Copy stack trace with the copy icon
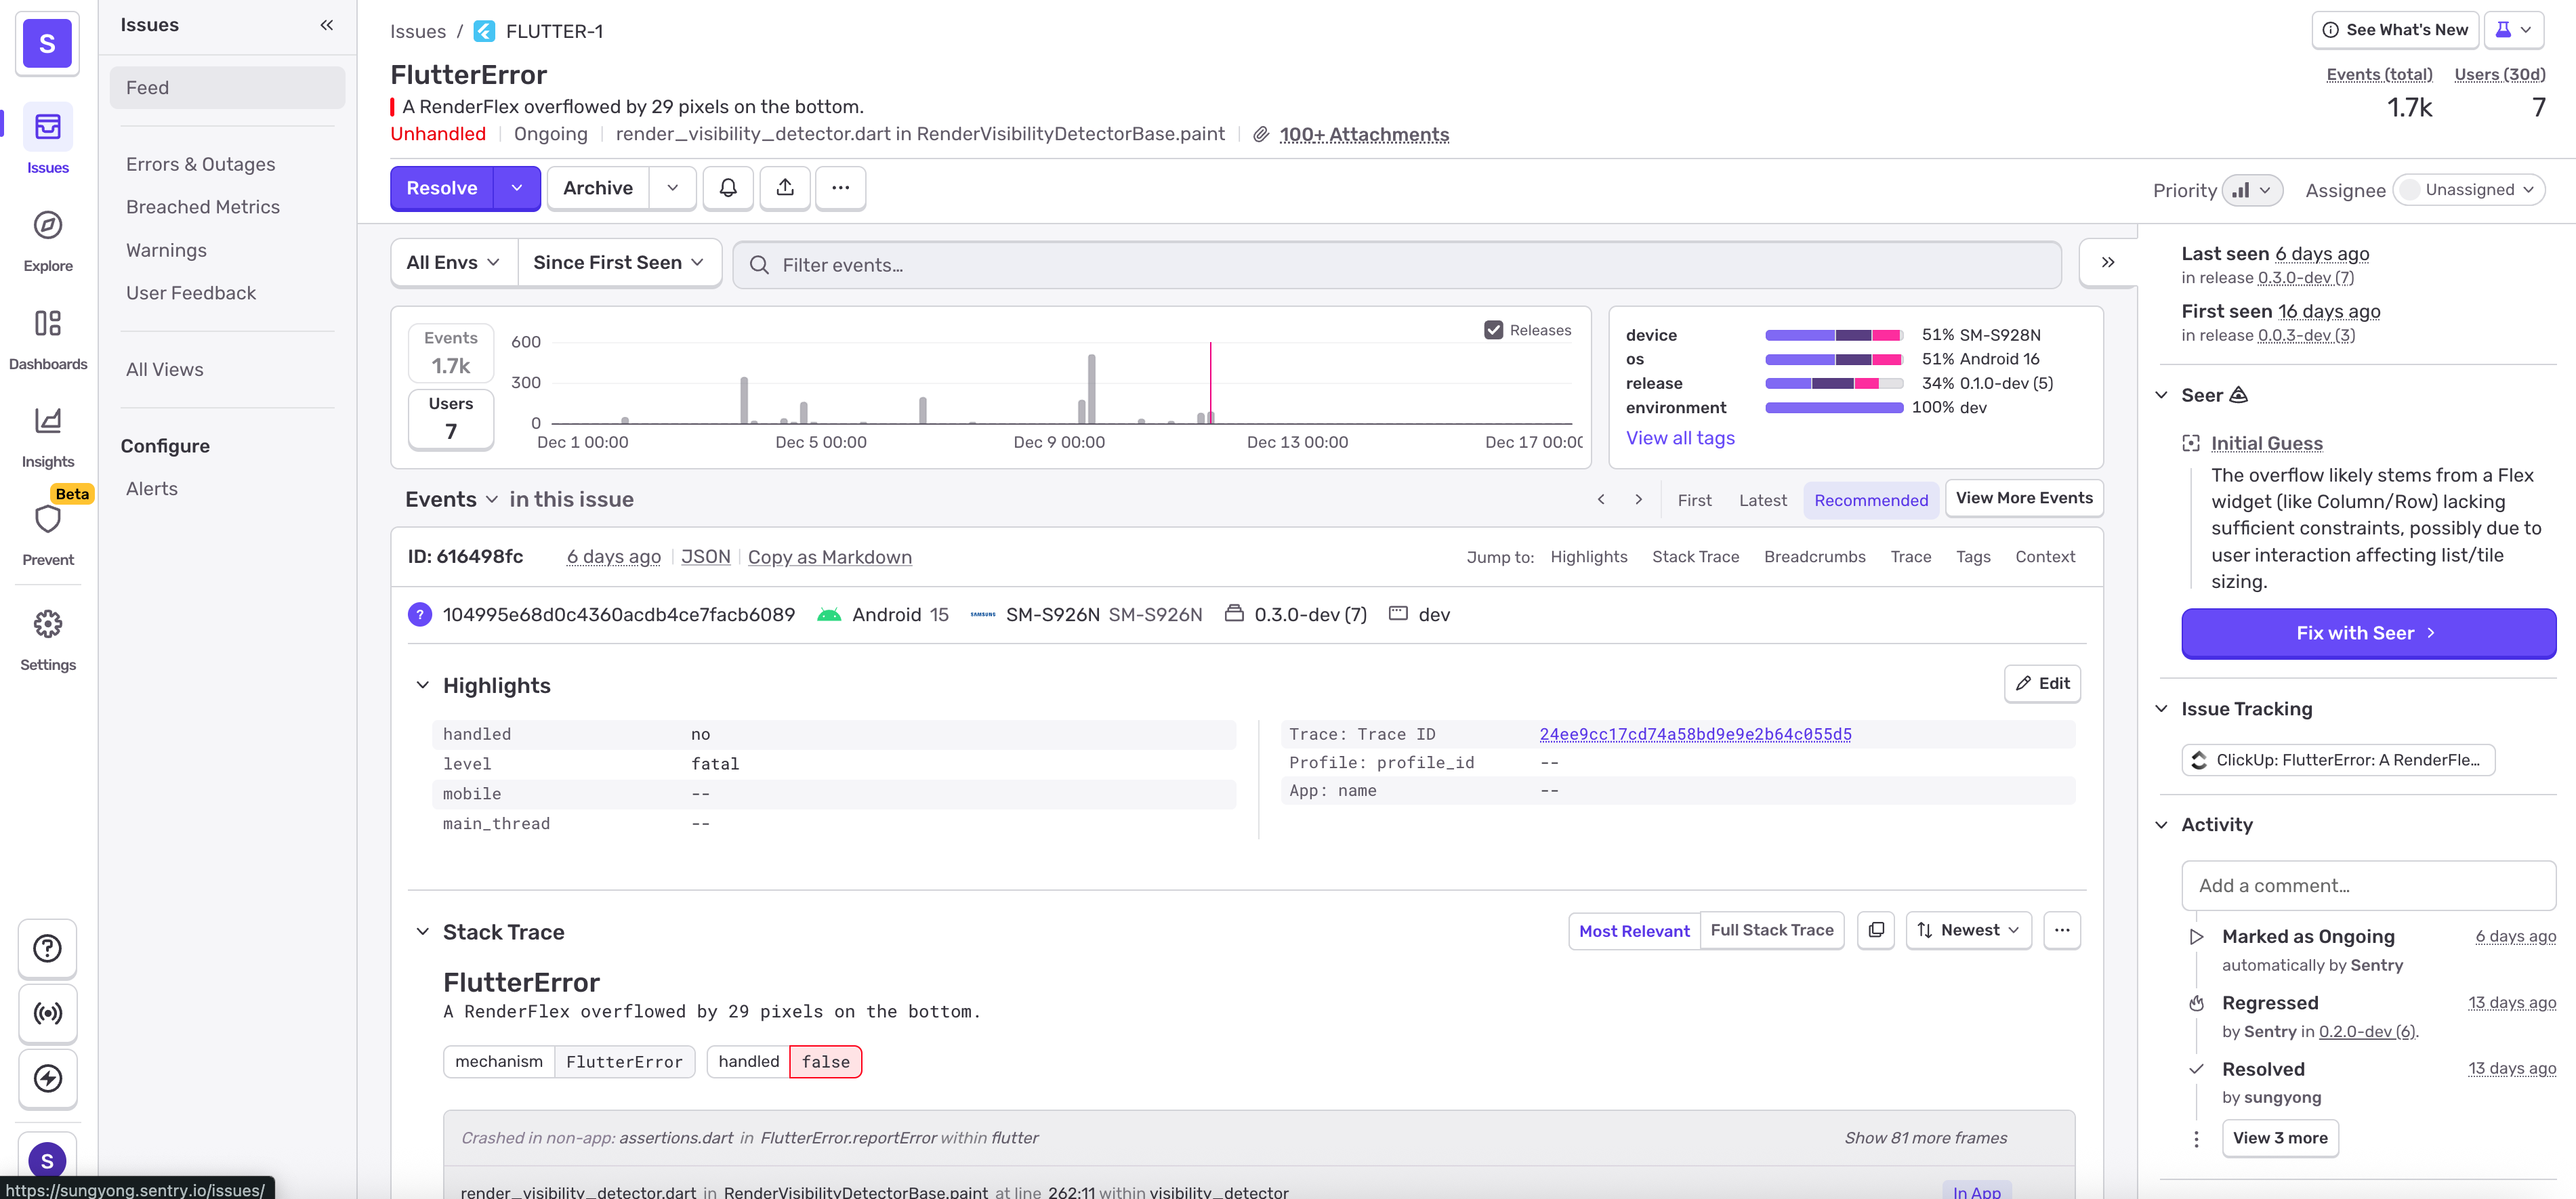The width and height of the screenshot is (2576, 1199). (x=1875, y=930)
